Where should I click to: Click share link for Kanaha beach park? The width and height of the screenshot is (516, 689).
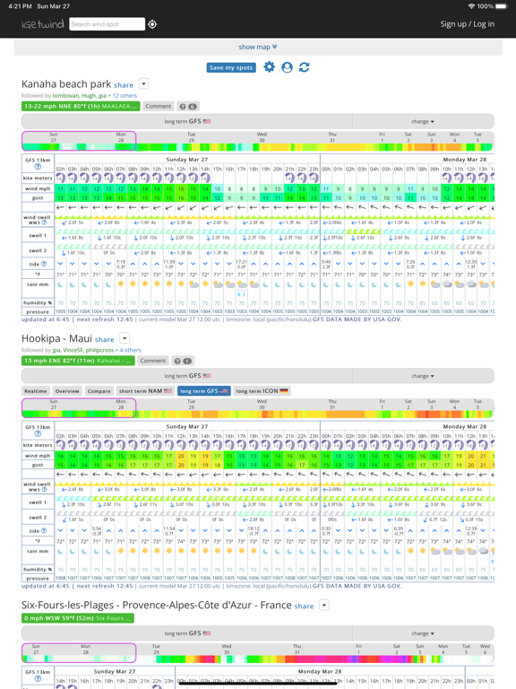pyautogui.click(x=124, y=85)
